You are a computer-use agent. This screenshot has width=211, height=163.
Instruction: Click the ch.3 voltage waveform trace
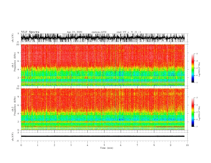[103, 136]
